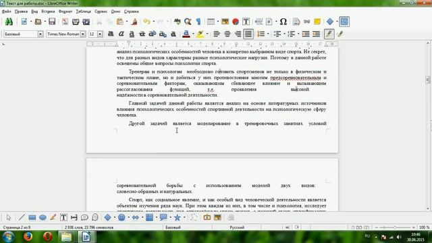Click the Open folder icon
The image size is (432, 243).
click(38, 22)
